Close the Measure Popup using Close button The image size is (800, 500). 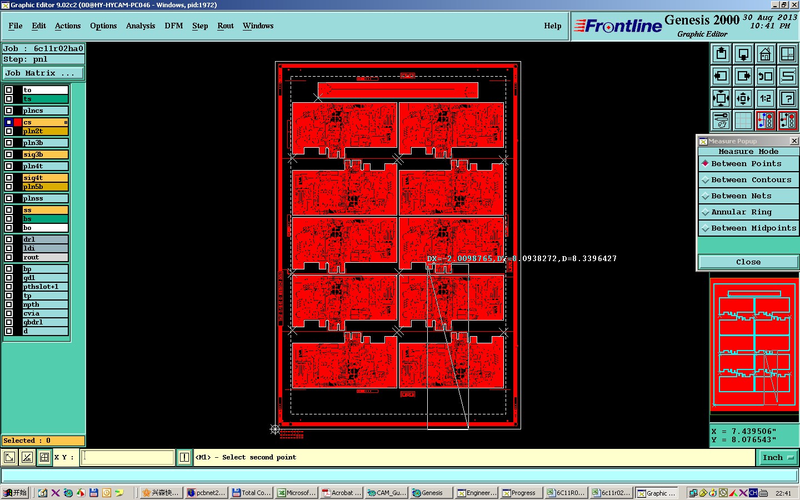[x=748, y=262]
